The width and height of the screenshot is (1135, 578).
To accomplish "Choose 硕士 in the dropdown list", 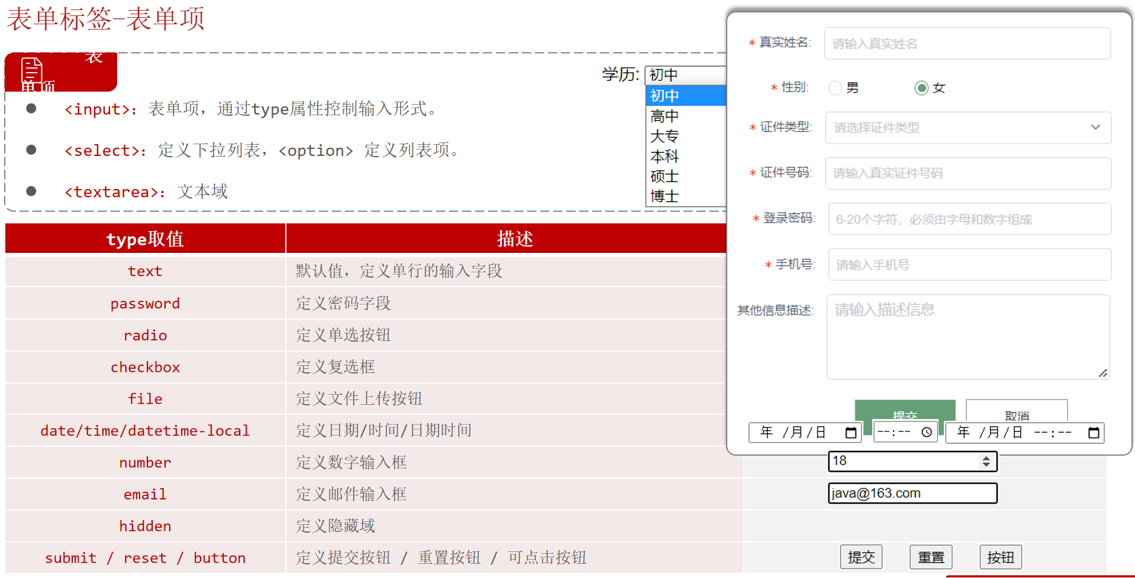I will click(685, 176).
